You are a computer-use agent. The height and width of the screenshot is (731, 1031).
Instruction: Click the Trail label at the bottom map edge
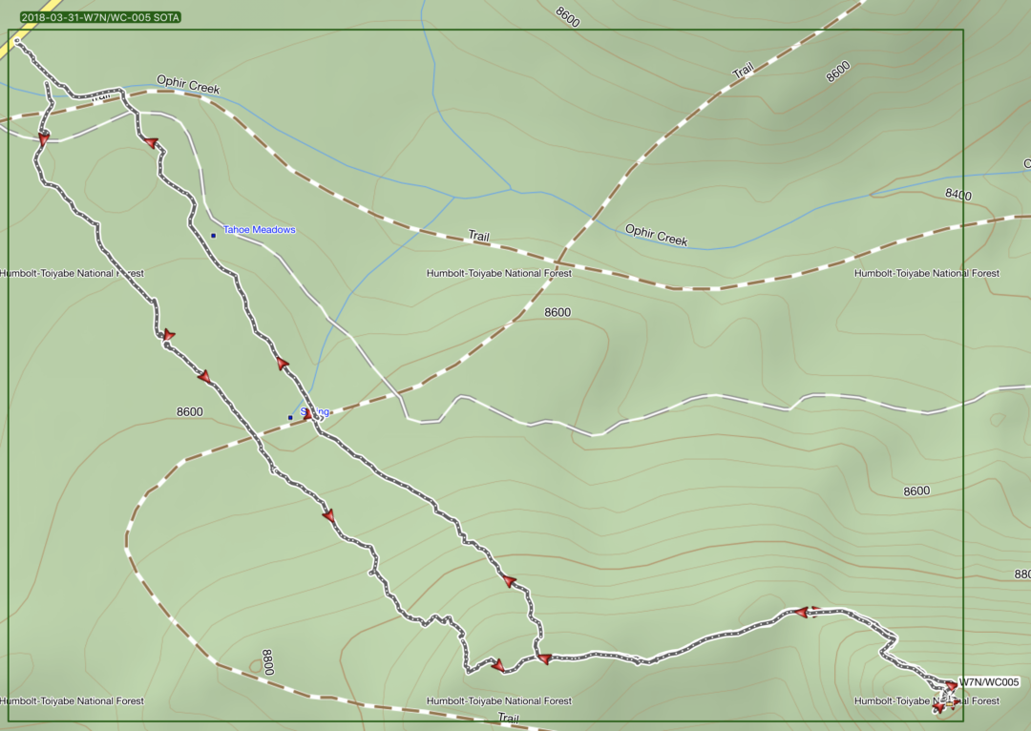point(508,718)
